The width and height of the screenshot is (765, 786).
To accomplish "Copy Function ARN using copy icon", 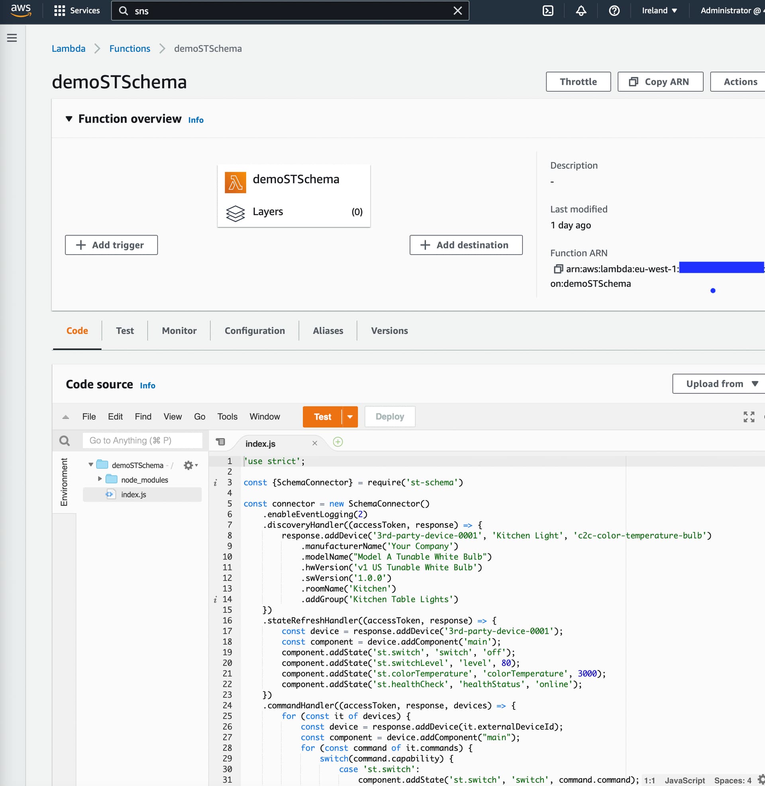I will tap(558, 269).
